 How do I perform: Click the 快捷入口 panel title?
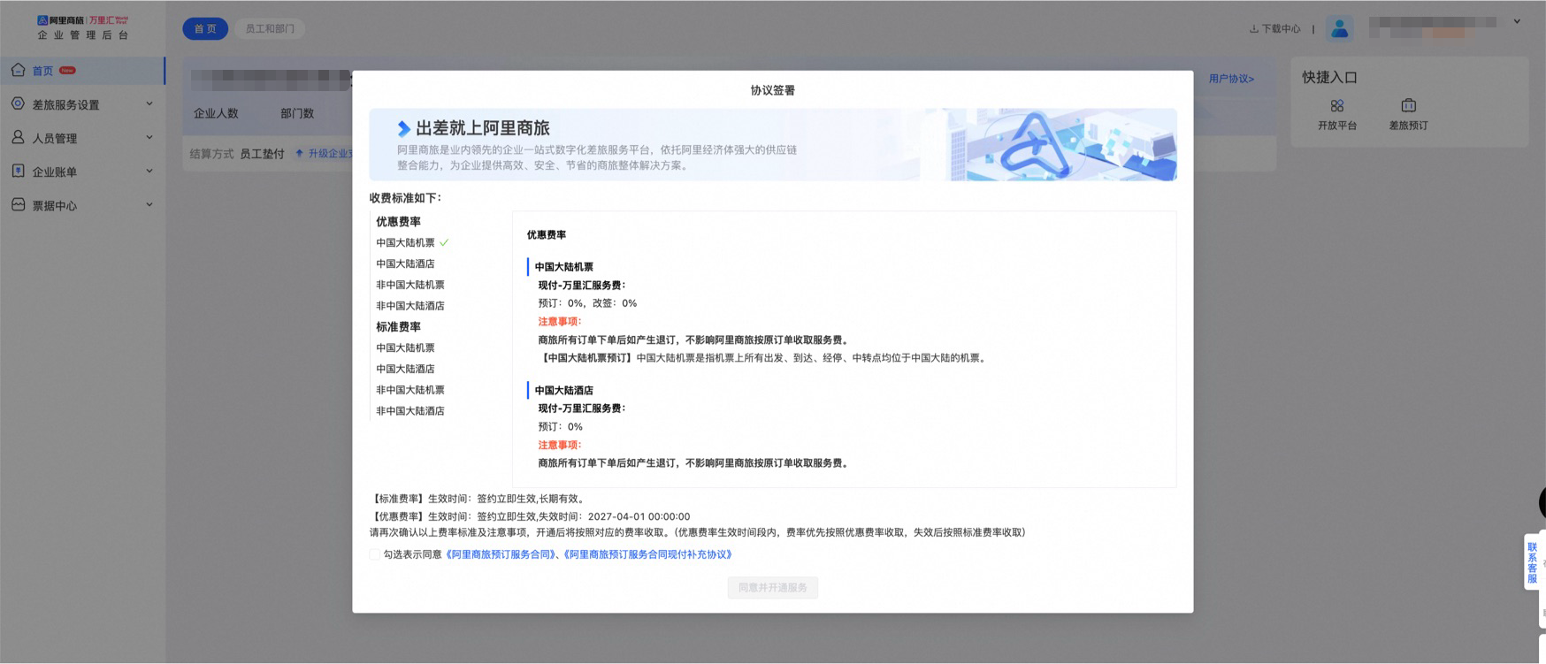[x=1329, y=78]
